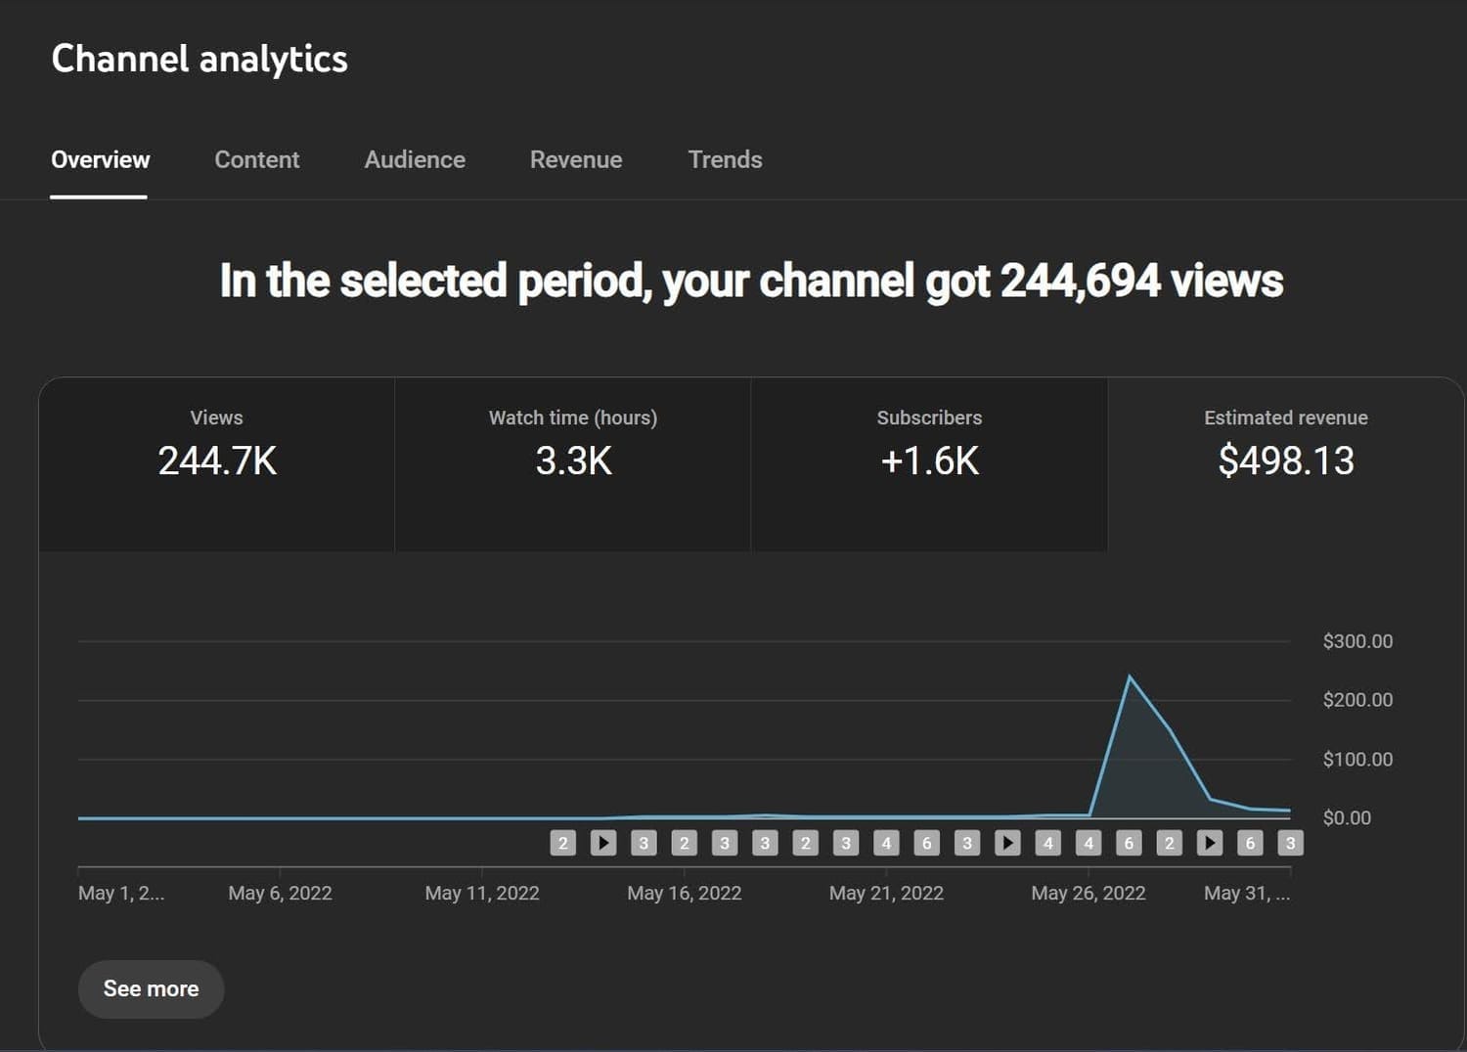1467x1052 pixels.
Task: Select the Estimated revenue $498.13 card
Action: click(x=1285, y=464)
